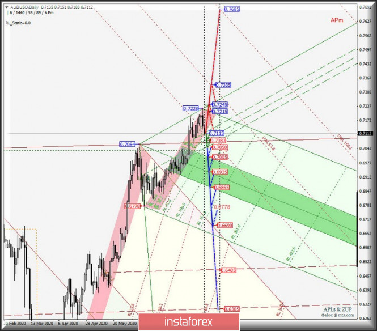Select the 0.7497 value on the price axis
Image resolution: width=377 pixels, height=331 pixels.
point(366,50)
